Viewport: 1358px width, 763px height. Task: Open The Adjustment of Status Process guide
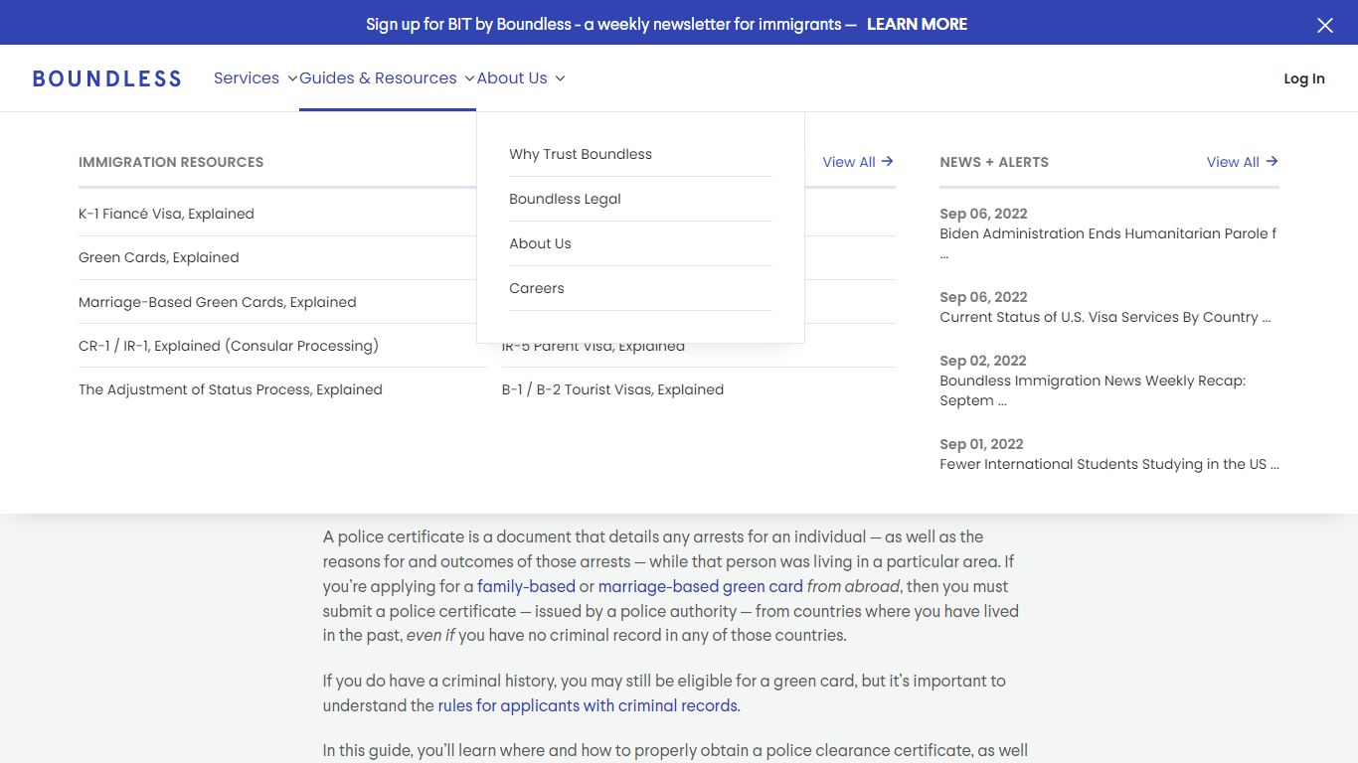coord(231,389)
